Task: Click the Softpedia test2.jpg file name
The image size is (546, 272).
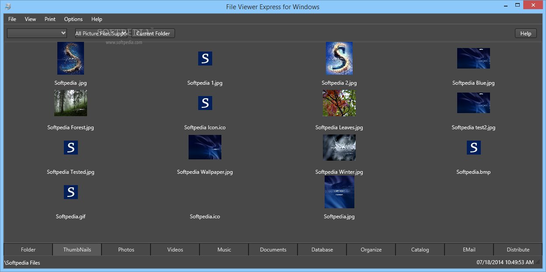Action: 474,127
